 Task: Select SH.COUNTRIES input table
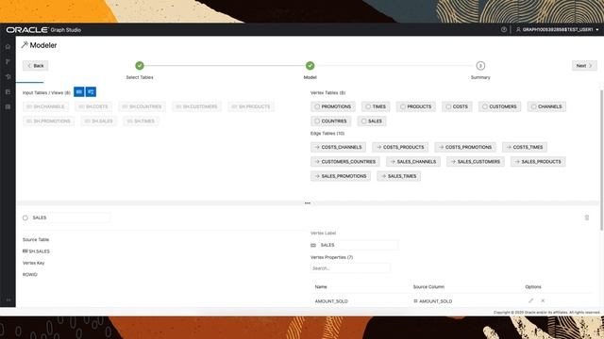coord(143,106)
